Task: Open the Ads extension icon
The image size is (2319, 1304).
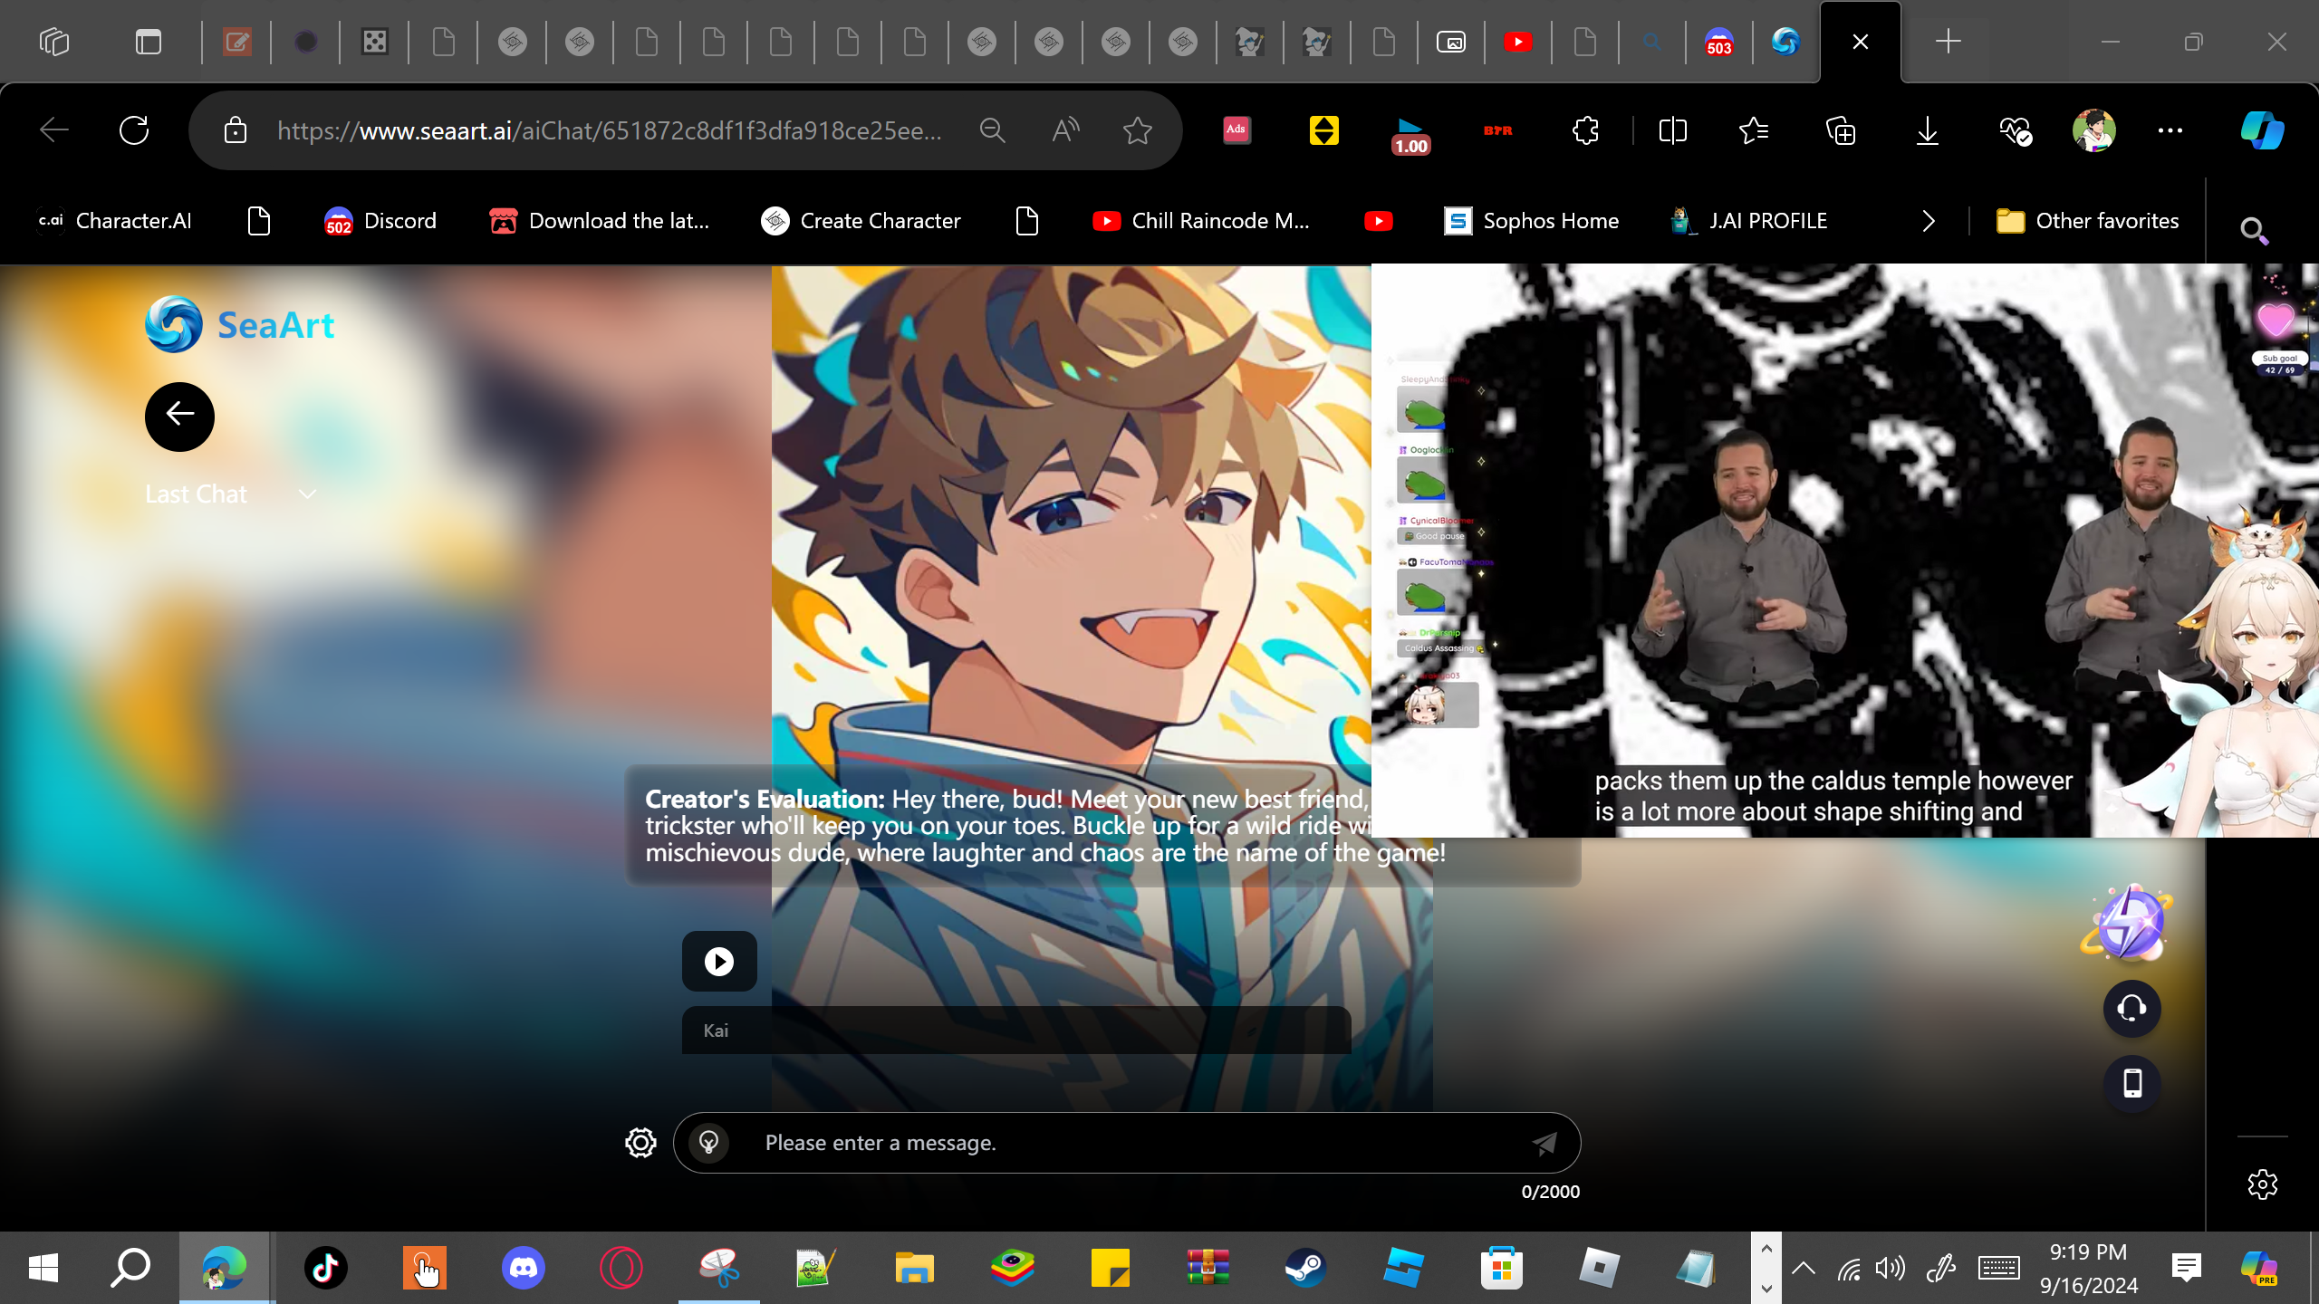Action: [1236, 130]
